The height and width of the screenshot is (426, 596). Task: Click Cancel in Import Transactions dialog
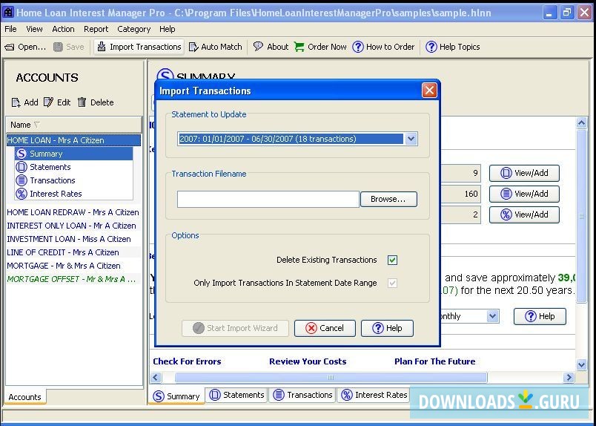(x=325, y=328)
